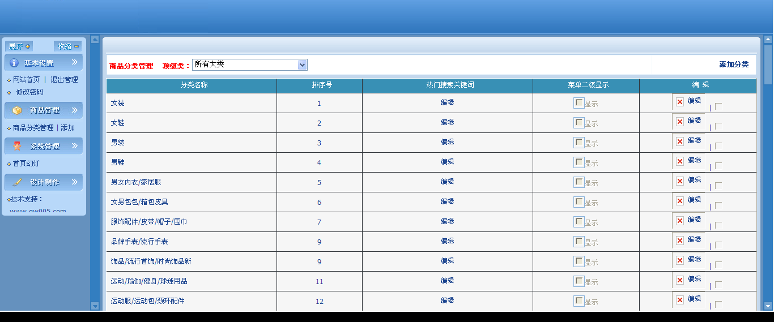Click the 添加分类 link
The height and width of the screenshot is (322, 774).
[734, 65]
